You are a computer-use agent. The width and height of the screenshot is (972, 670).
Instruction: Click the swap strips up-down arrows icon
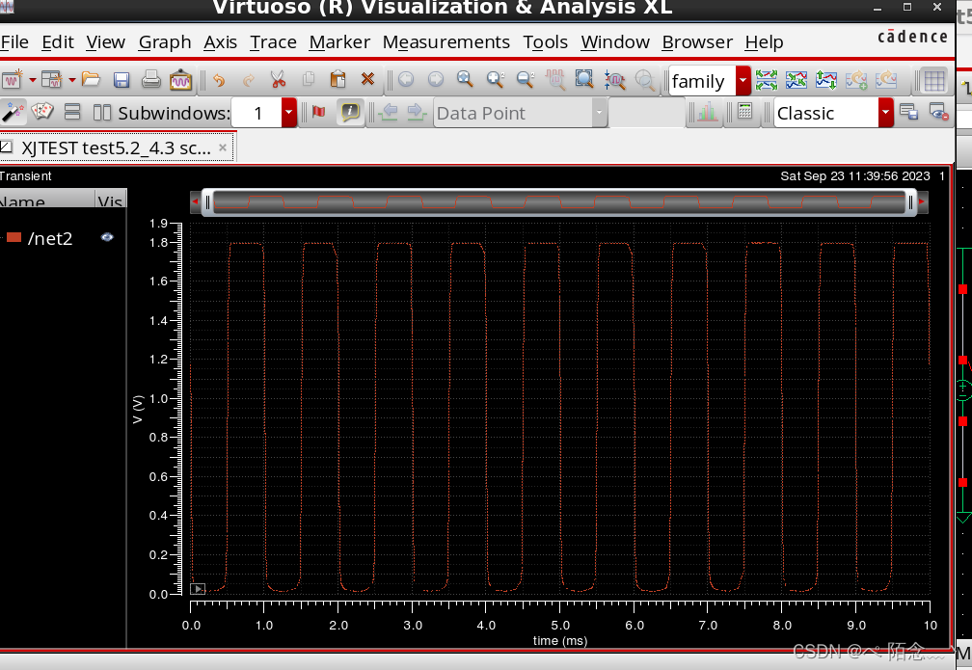coord(825,80)
